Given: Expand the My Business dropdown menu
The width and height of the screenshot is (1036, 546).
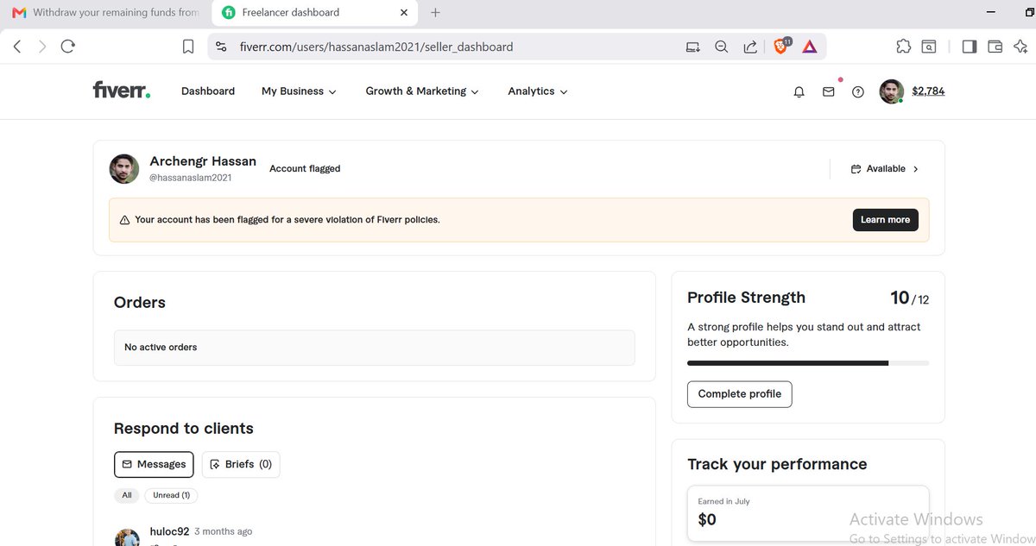Looking at the screenshot, I should pos(299,91).
